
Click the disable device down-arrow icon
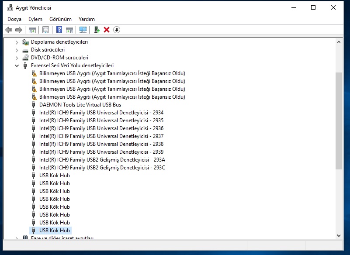[116, 30]
